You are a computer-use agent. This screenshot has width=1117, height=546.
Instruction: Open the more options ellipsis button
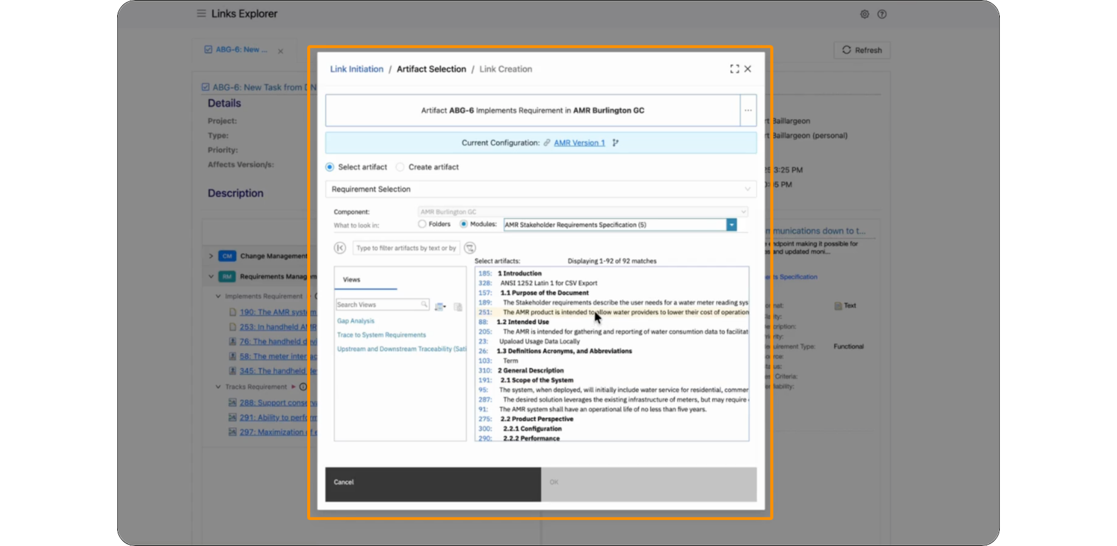coord(748,110)
